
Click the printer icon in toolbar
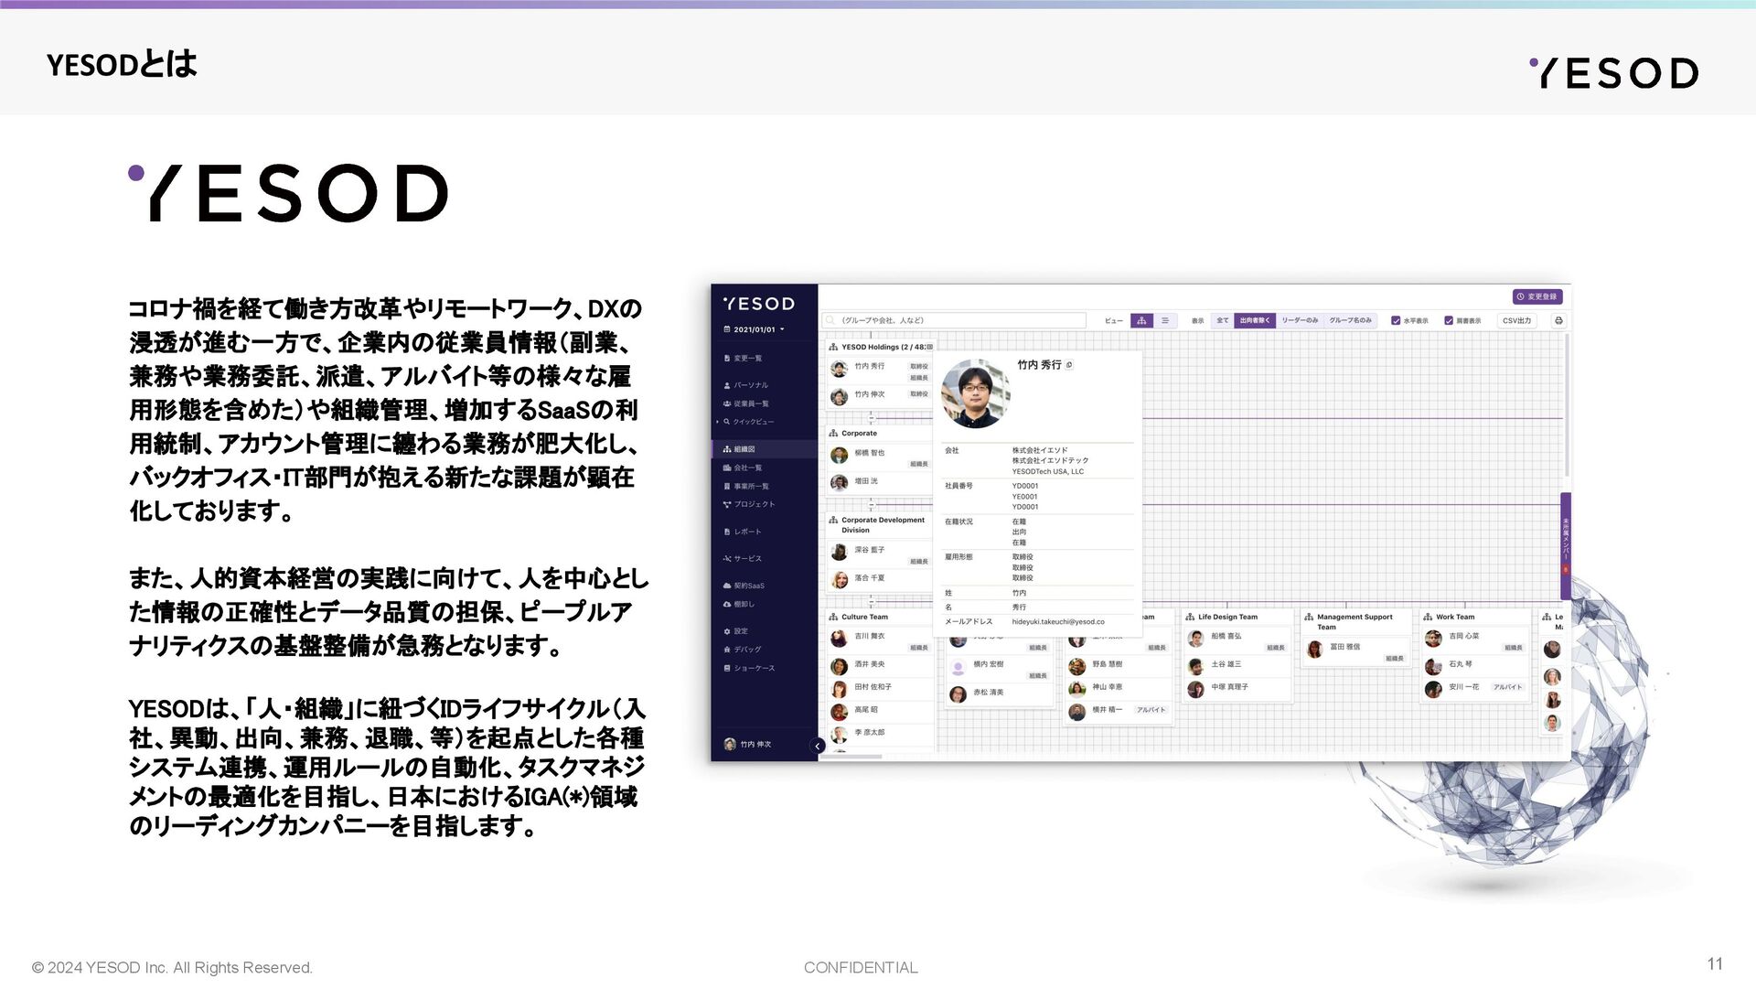point(1558,321)
